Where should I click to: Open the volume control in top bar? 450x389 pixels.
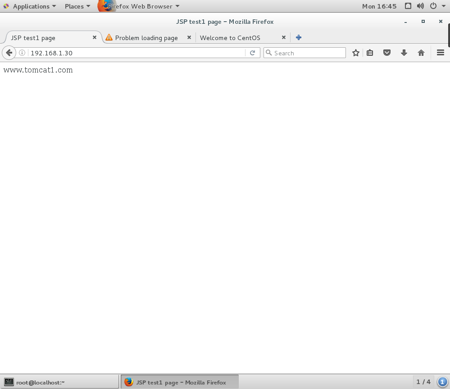pos(420,6)
